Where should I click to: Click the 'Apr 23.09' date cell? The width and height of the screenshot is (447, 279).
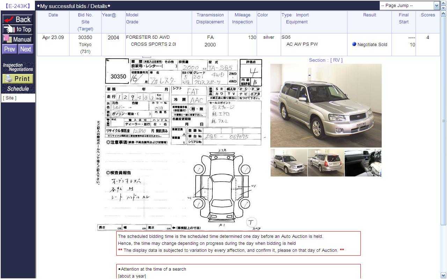tap(53, 37)
